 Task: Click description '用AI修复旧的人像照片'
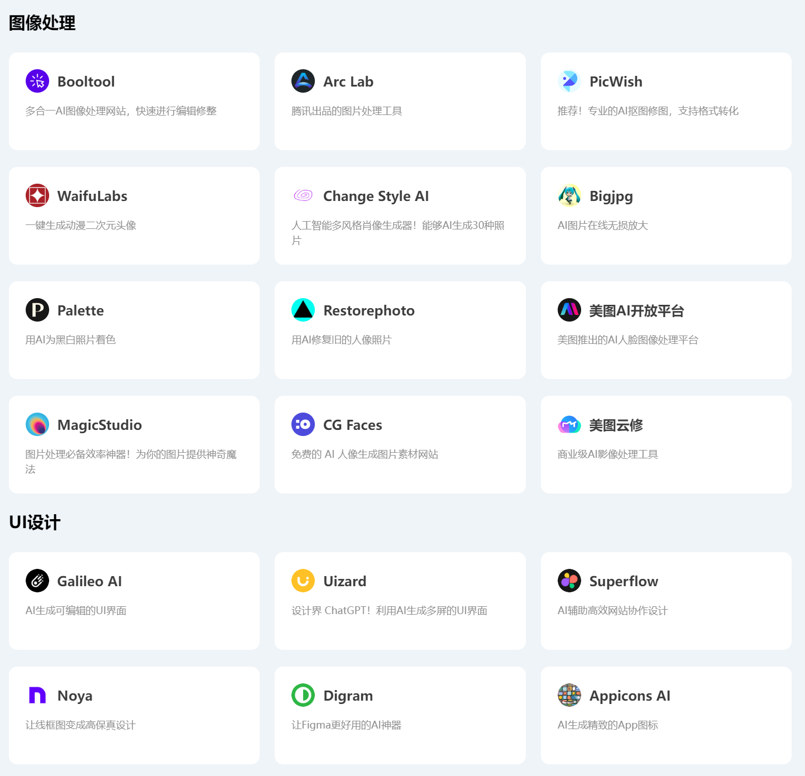342,340
